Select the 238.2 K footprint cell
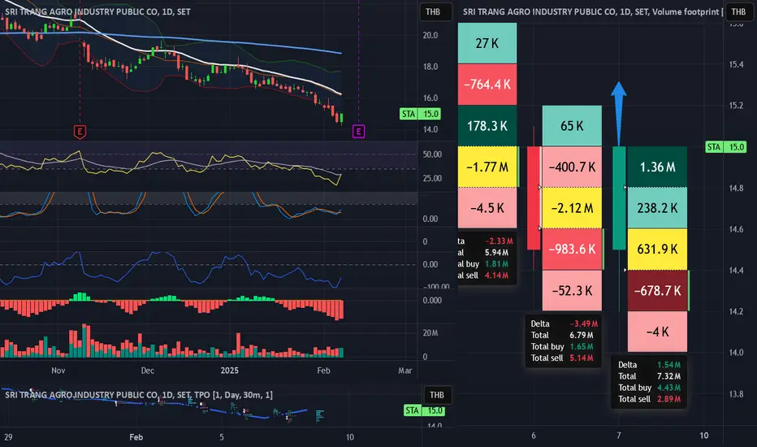The image size is (757, 447). pyautogui.click(x=657, y=208)
